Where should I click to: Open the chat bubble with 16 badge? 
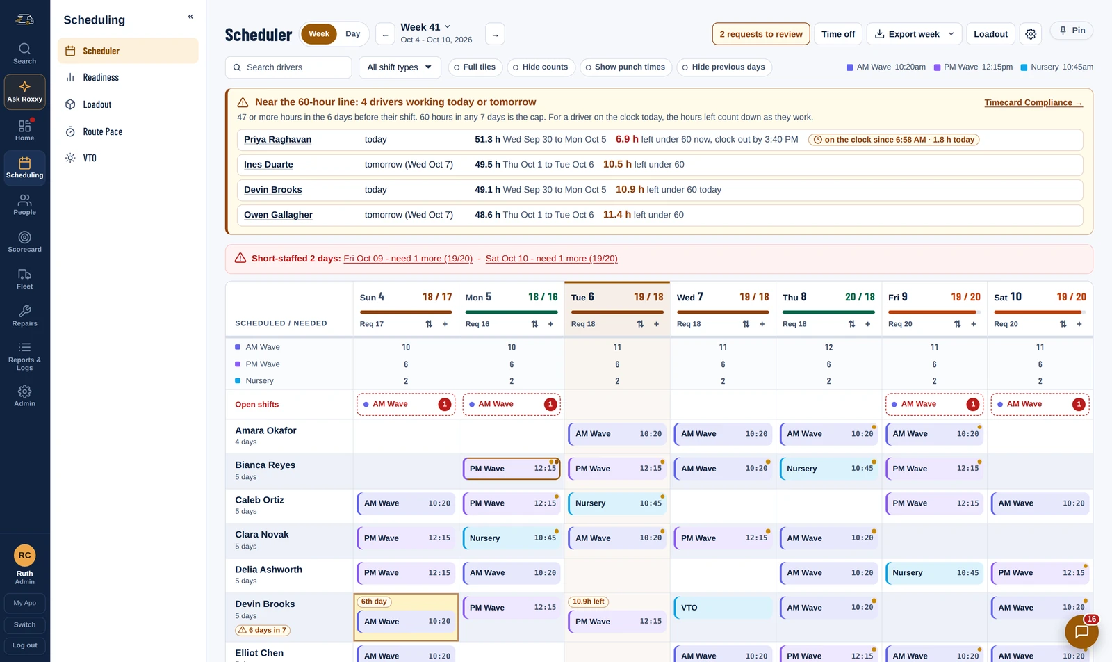pyautogui.click(x=1081, y=631)
